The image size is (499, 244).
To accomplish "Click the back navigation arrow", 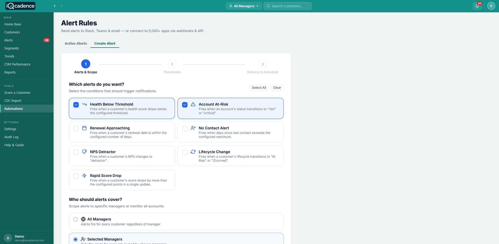I will [x=55, y=6].
